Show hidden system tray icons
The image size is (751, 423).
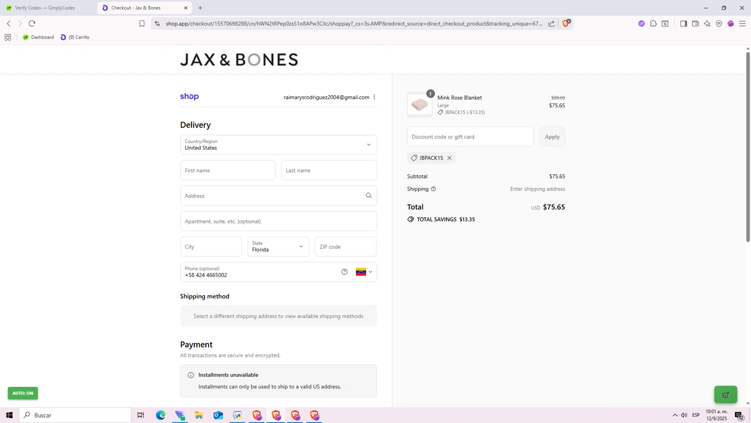click(x=675, y=415)
